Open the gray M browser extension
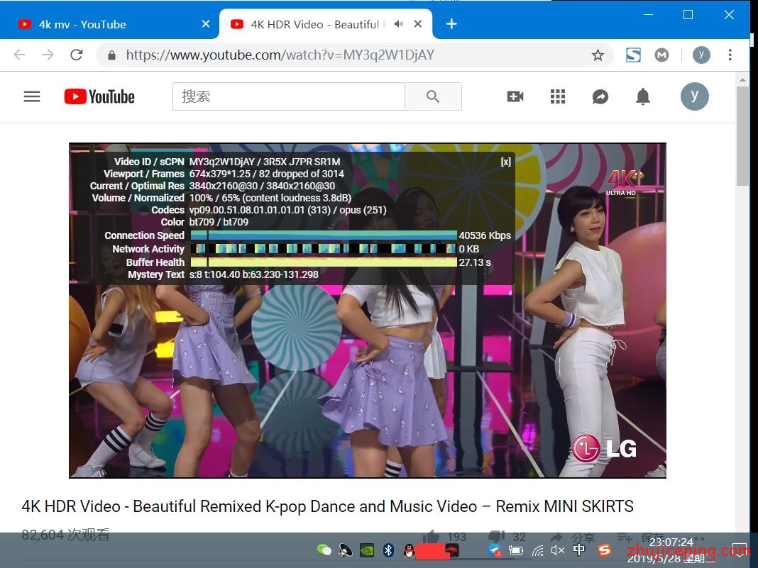The width and height of the screenshot is (758, 568). click(x=661, y=55)
